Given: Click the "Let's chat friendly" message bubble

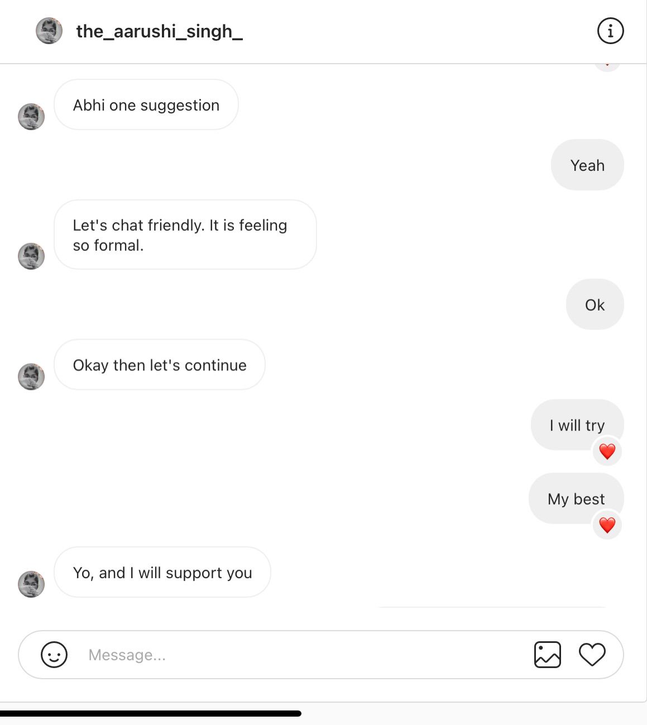Looking at the screenshot, I should (x=185, y=235).
